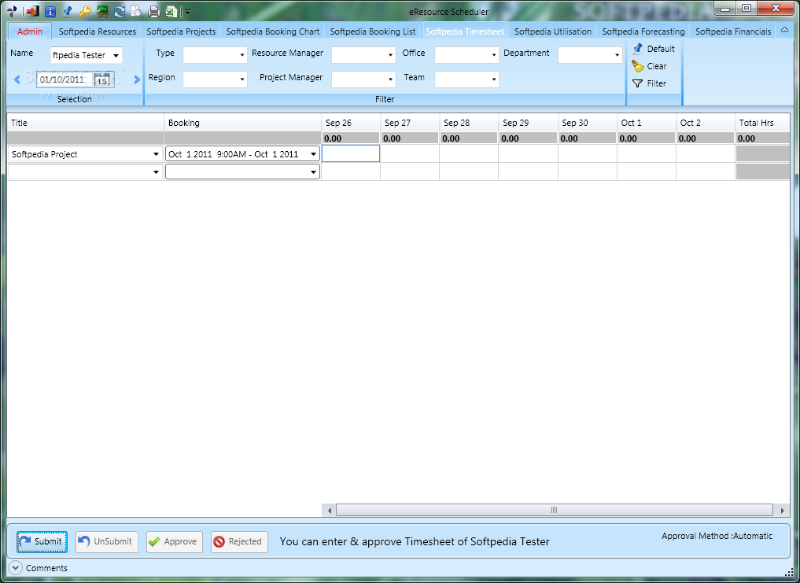Open the green chalkboard icon
Screen dimensions: 800x583
(x=102, y=11)
